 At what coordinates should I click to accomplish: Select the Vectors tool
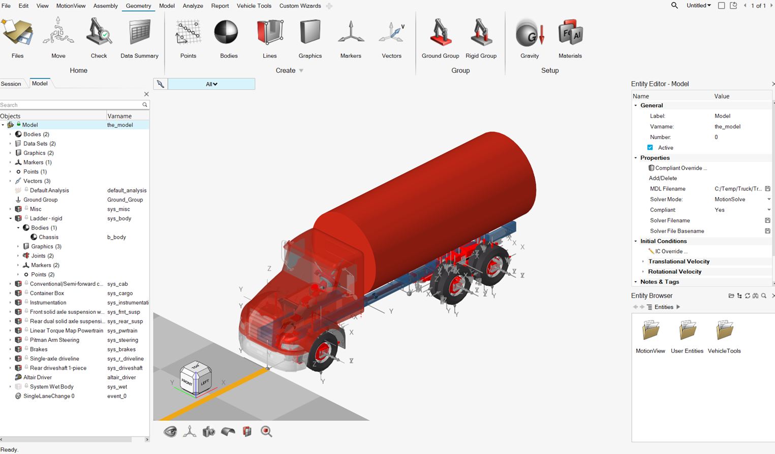click(x=391, y=38)
